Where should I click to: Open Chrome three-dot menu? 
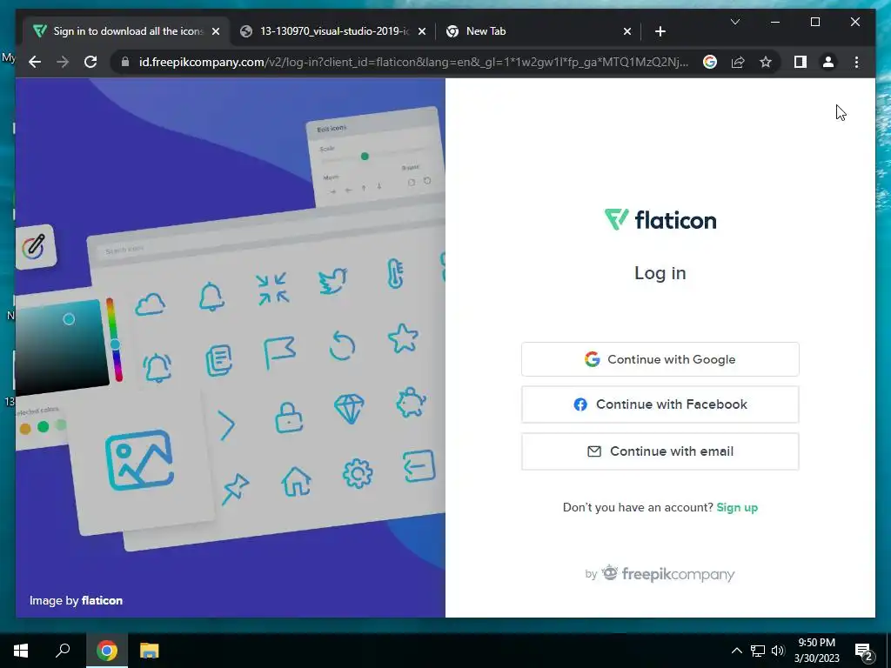point(856,62)
